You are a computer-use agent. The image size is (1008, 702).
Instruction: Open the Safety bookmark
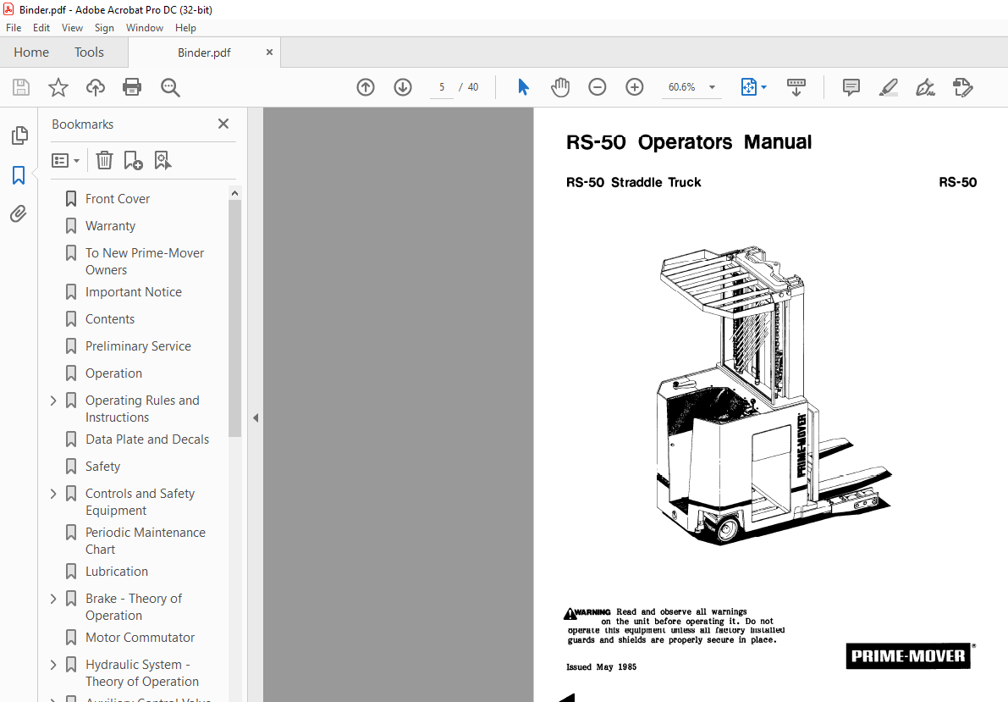point(103,467)
